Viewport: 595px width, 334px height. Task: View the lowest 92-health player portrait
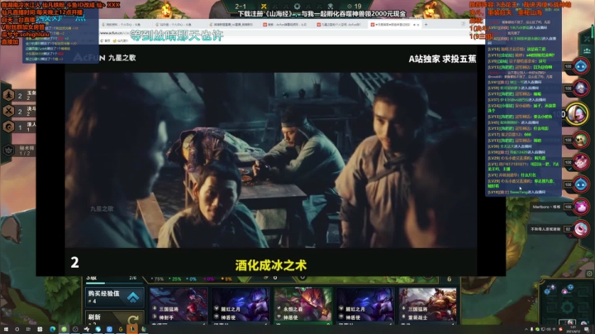(581, 229)
